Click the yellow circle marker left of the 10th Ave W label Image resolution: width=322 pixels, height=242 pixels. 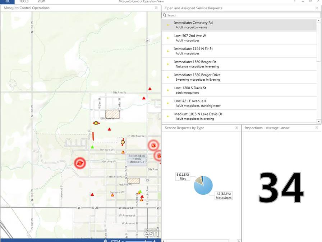pos(123,142)
